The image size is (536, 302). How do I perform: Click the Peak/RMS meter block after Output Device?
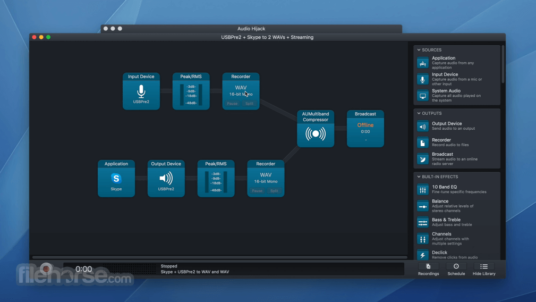[216, 179]
